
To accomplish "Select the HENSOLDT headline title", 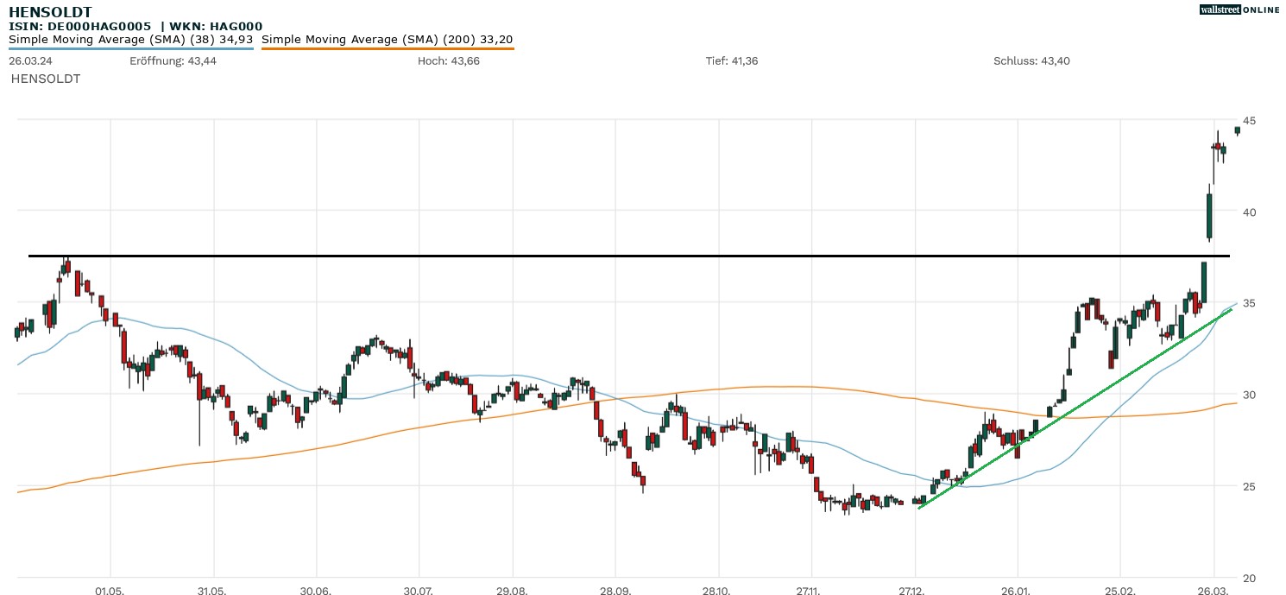I will (50, 11).
